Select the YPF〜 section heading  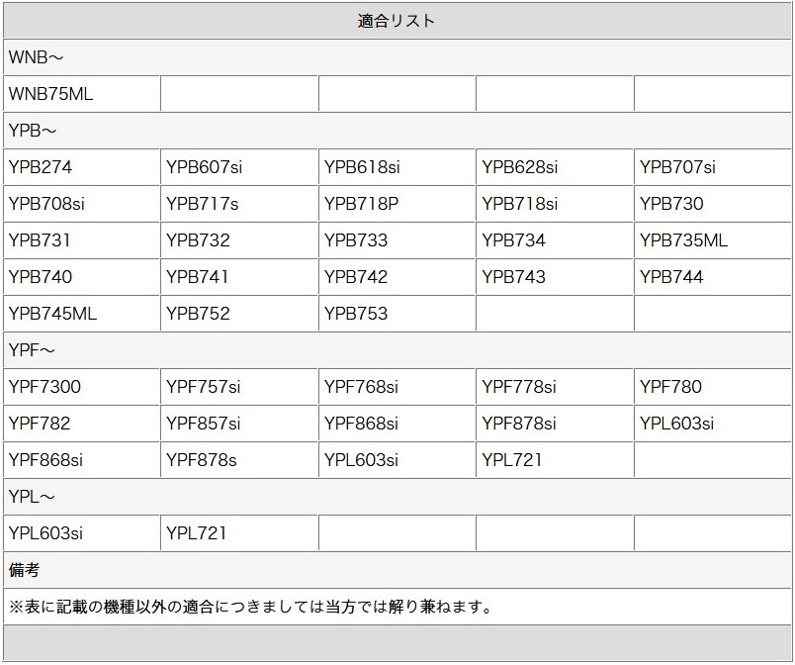[x=397, y=350]
